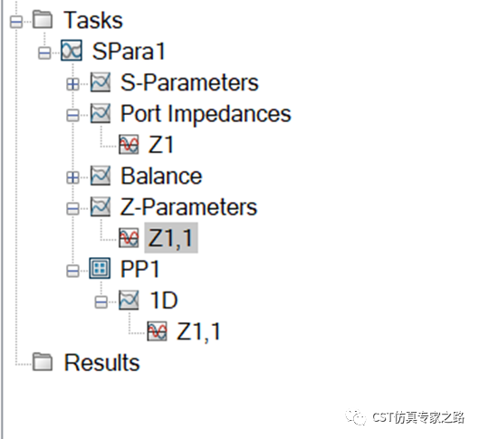
Task: Click the S-Parameters plot folder icon
Action: (x=101, y=81)
